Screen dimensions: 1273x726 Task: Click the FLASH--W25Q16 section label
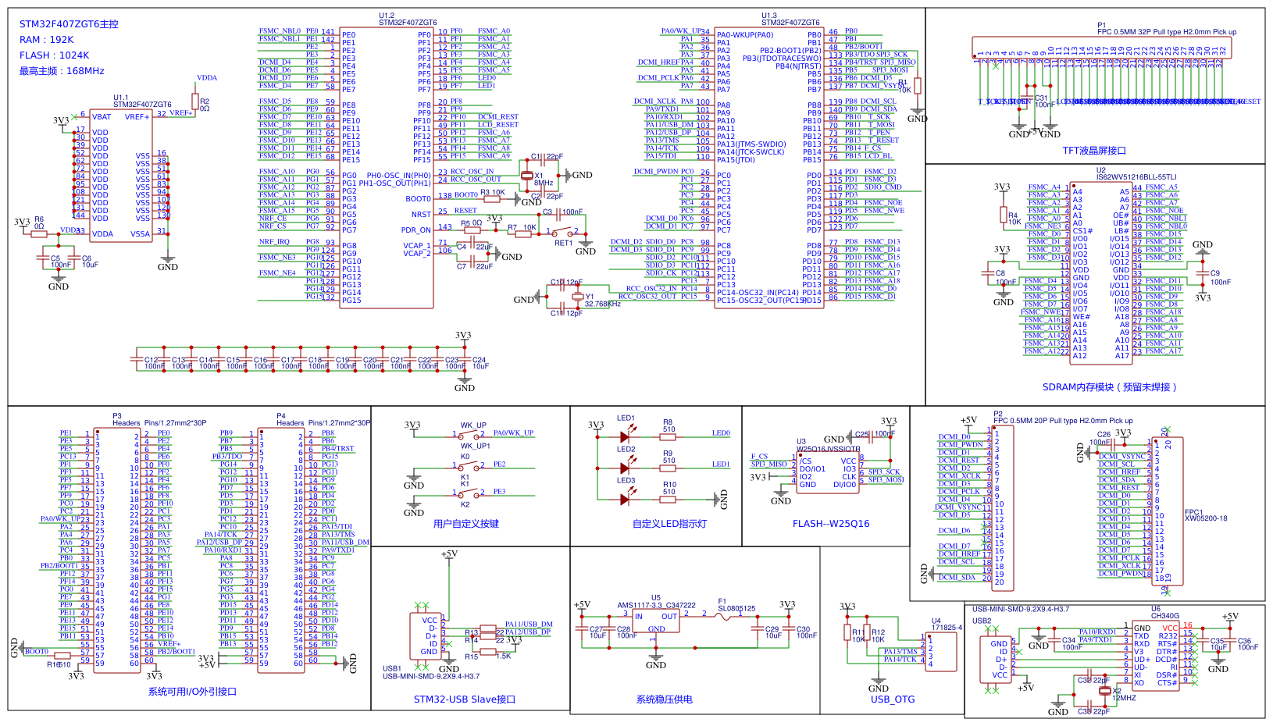[831, 524]
